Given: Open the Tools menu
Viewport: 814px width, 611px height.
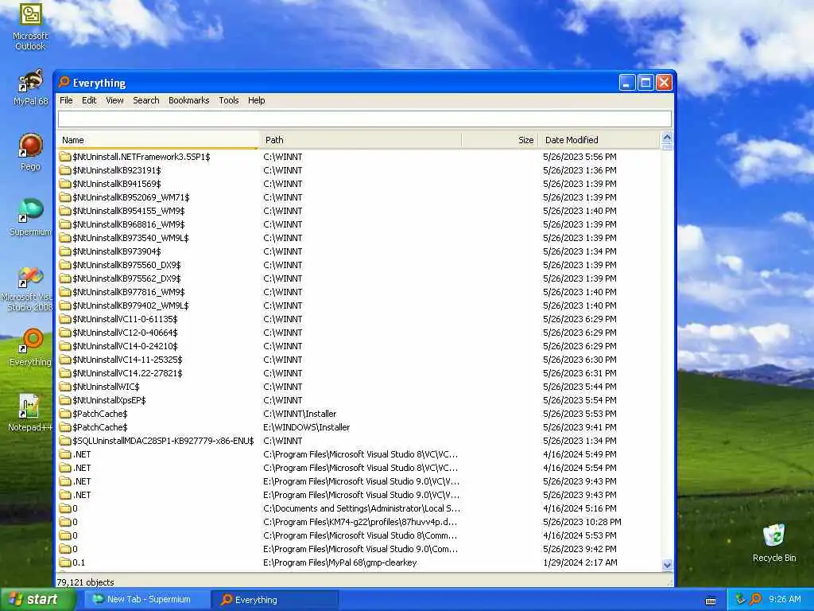Looking at the screenshot, I should [228, 100].
